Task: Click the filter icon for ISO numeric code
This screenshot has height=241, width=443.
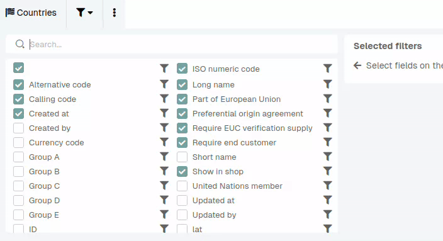Action: 327,68
